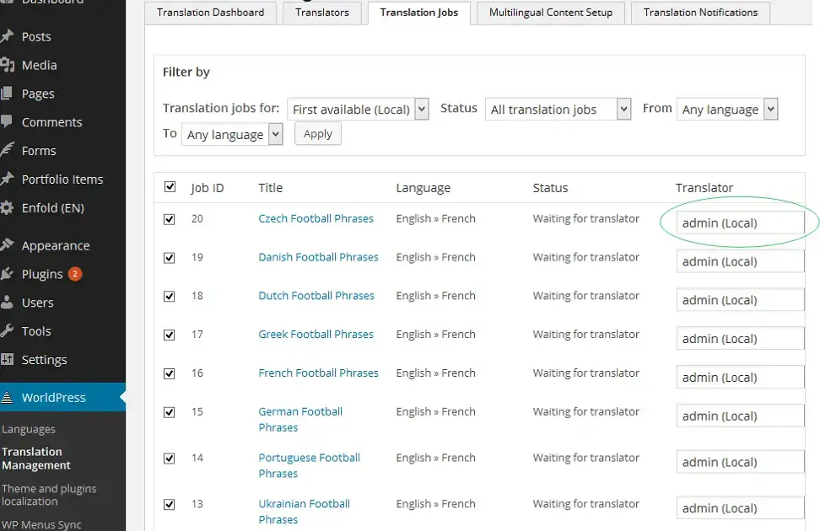This screenshot has height=531, width=820.
Task: Uncheck job 20 Czech Football Phrases
Action: tap(169, 219)
